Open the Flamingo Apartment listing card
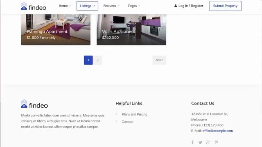 click(56, 30)
